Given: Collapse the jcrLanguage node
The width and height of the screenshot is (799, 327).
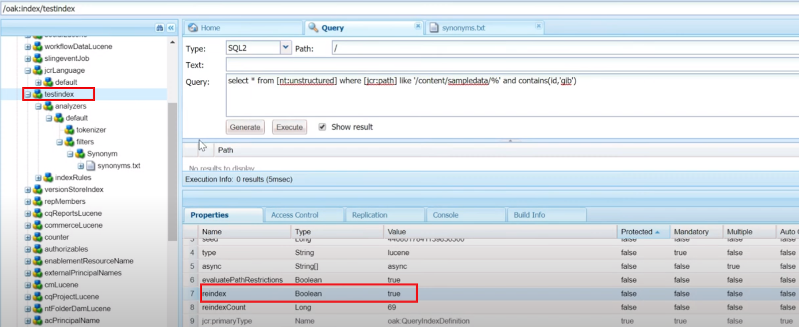Looking at the screenshot, I should tap(28, 70).
